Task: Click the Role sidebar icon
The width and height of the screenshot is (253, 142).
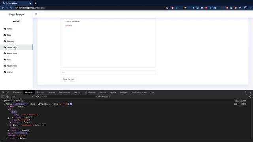Action: [x=4, y=60]
